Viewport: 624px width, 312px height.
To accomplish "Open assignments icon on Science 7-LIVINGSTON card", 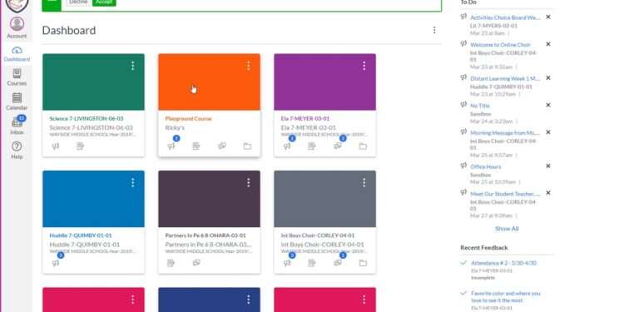I will (x=80, y=146).
